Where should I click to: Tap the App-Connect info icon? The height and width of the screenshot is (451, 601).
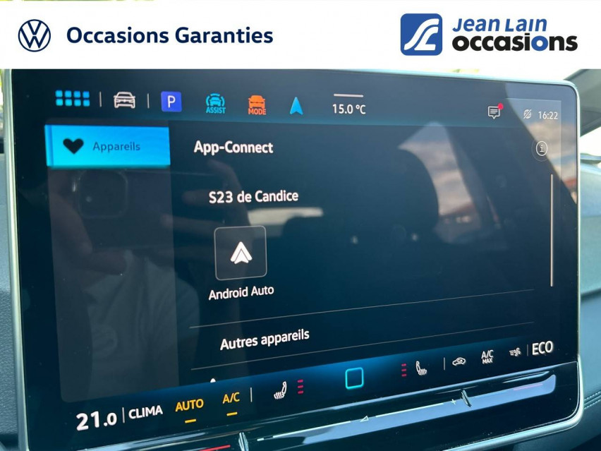pos(541,148)
